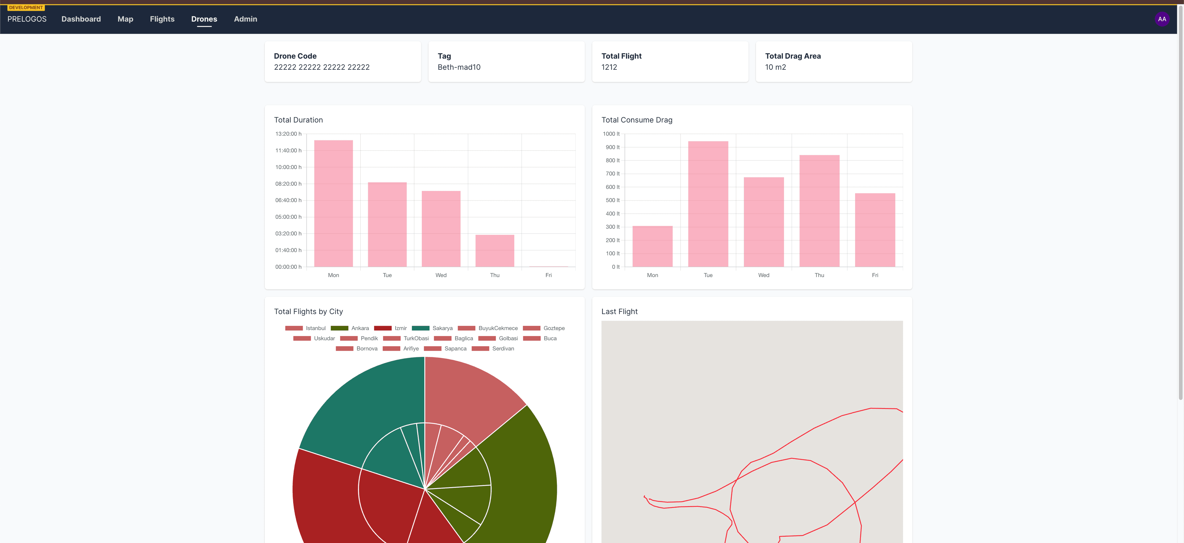1184x543 pixels.
Task: Select the Drones nav tab
Action: coord(204,19)
